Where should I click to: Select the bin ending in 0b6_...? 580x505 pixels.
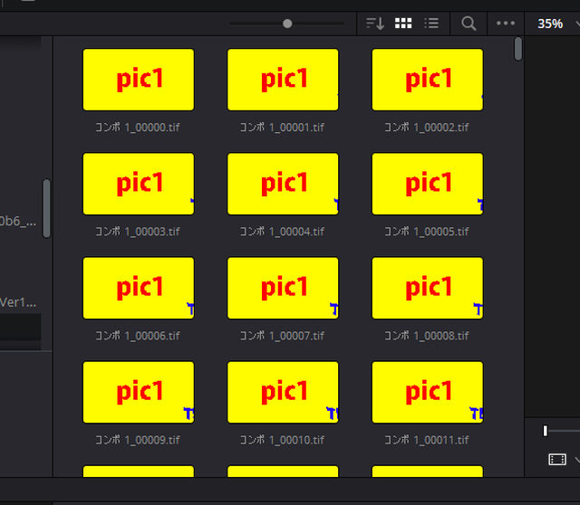(x=18, y=221)
